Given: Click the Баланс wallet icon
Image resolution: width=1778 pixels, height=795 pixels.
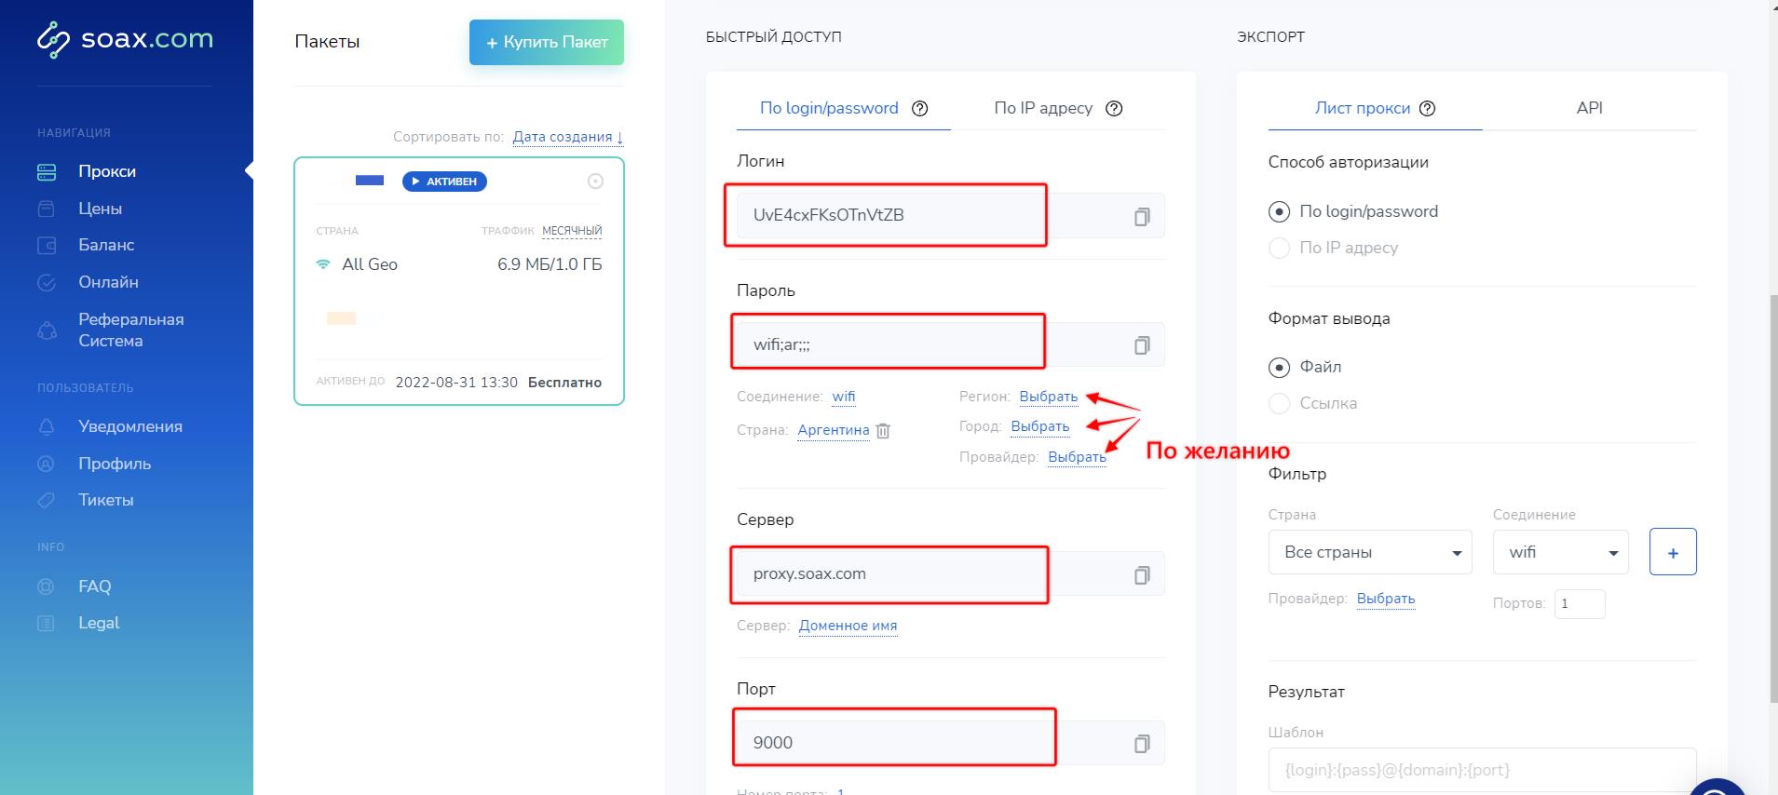Looking at the screenshot, I should 46,246.
